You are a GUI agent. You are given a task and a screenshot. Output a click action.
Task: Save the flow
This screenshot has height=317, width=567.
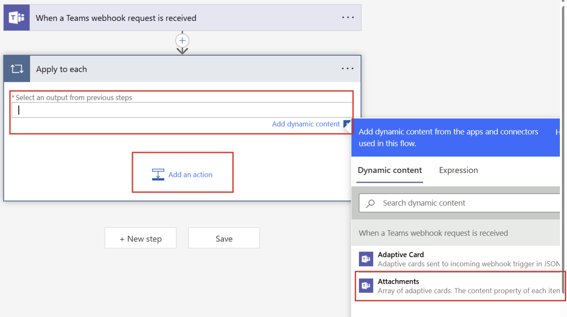coord(224,238)
